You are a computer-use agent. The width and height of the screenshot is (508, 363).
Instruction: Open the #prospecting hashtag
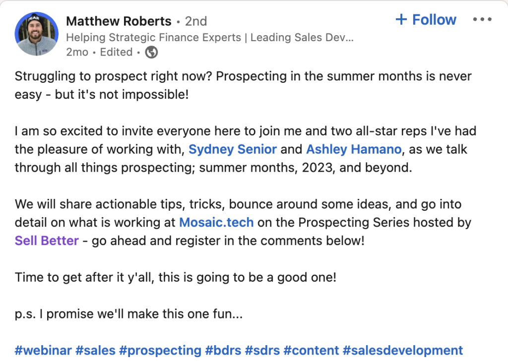tap(161, 351)
